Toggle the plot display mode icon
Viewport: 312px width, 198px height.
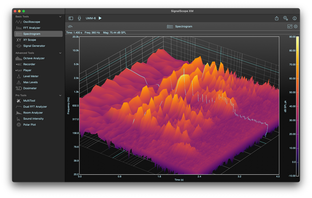[290, 26]
